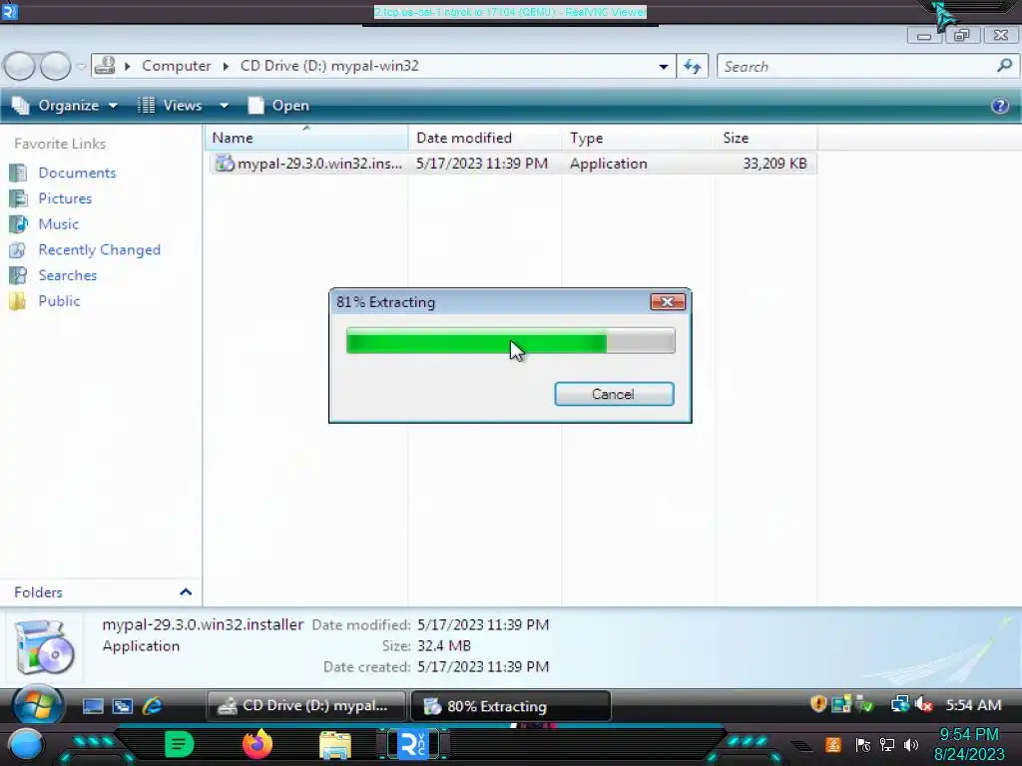Cancel the extraction dialog
This screenshot has width=1022, height=766.
[x=614, y=394]
